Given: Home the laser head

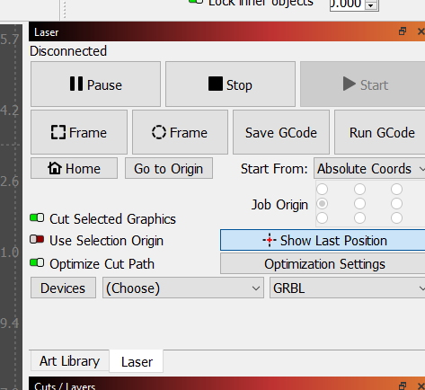Looking at the screenshot, I should [74, 168].
